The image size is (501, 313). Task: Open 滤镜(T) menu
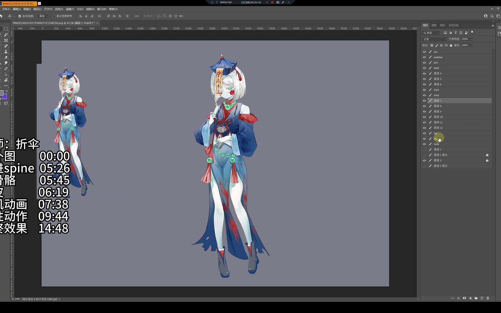(70, 9)
